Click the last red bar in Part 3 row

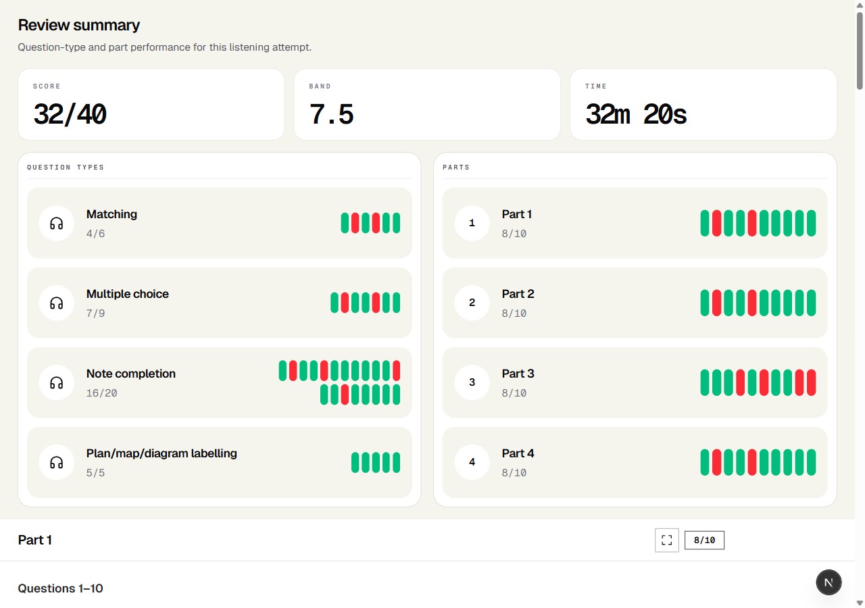811,382
